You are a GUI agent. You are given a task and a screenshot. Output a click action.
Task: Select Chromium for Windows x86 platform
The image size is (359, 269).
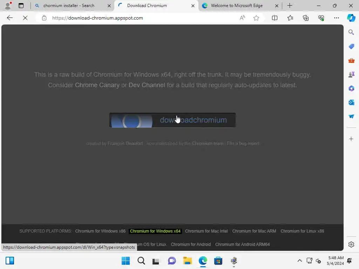click(x=100, y=231)
